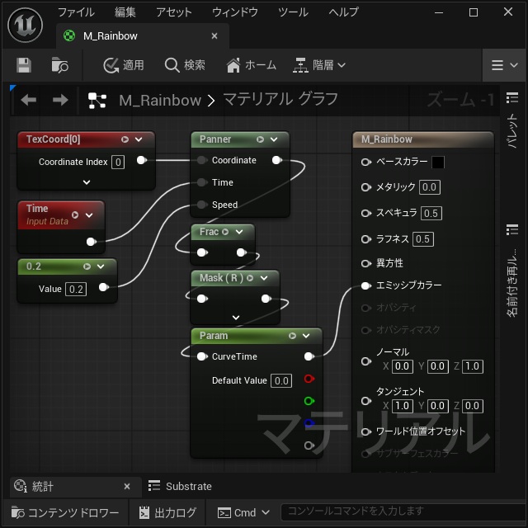Edit ラフネス value field

click(423, 239)
